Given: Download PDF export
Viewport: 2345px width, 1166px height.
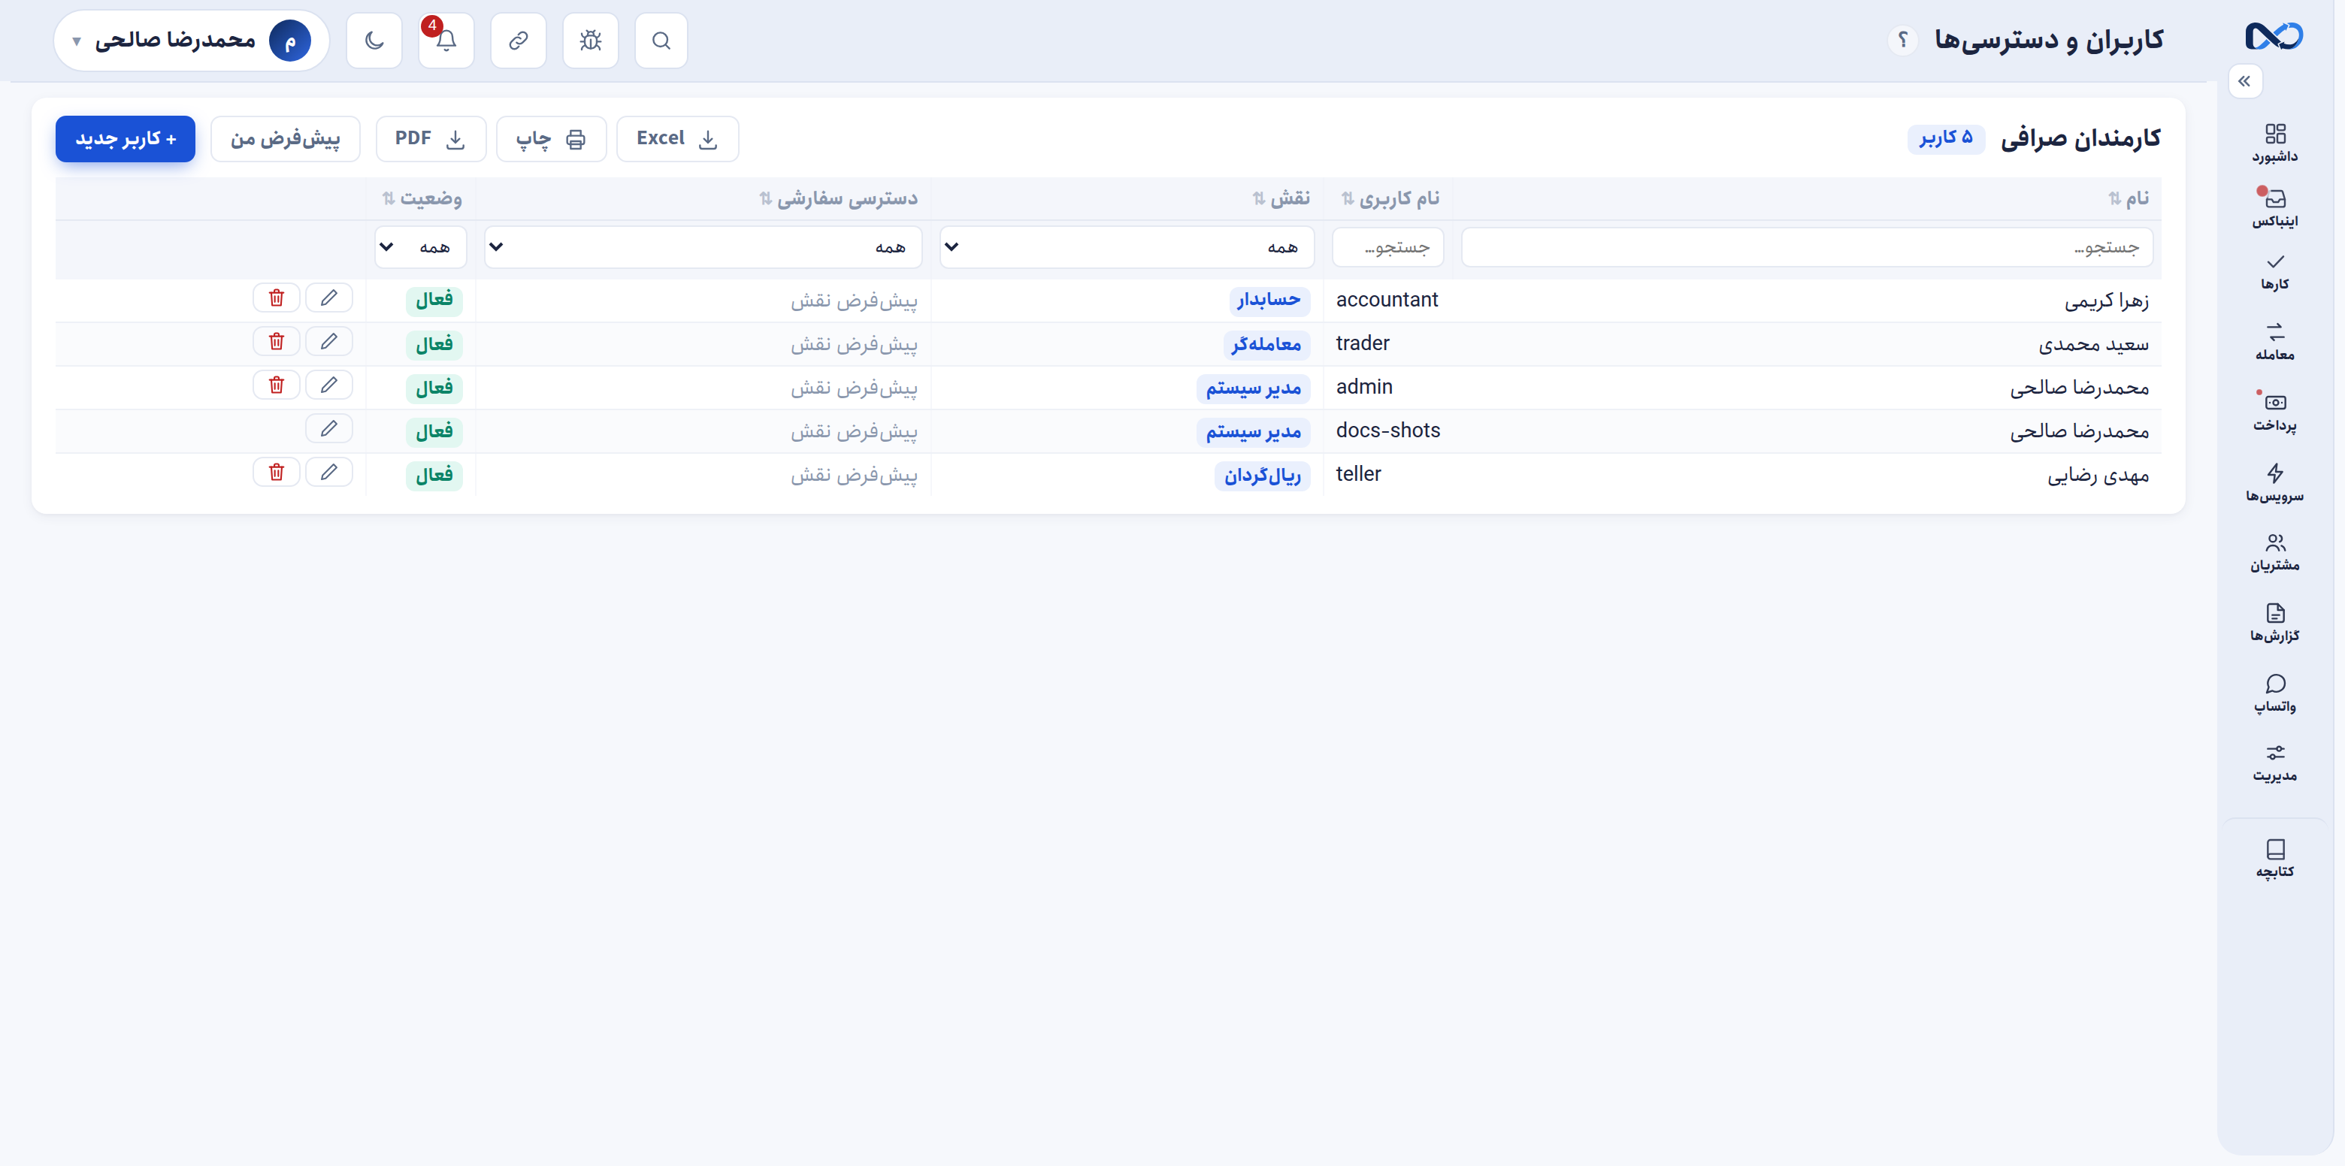Looking at the screenshot, I should (431, 138).
